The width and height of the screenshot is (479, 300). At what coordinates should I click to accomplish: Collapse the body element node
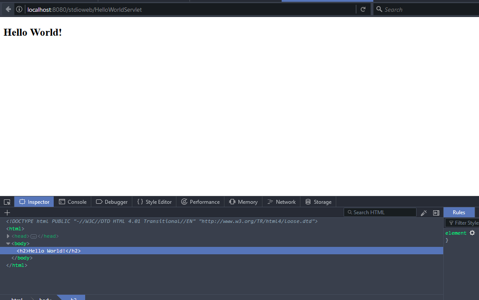(x=8, y=243)
